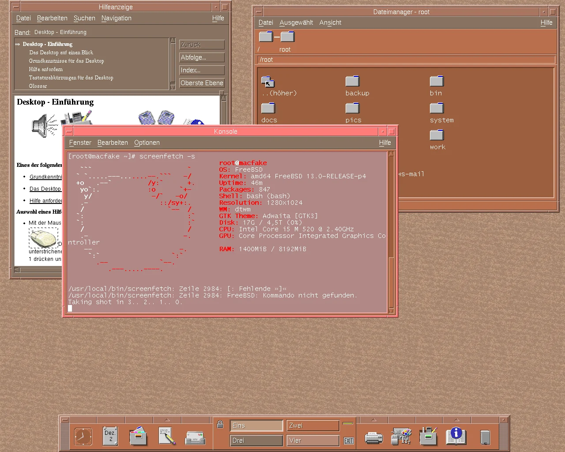Open the mail tray icon on the panel
Image resolution: width=565 pixels, height=452 pixels.
click(x=195, y=437)
